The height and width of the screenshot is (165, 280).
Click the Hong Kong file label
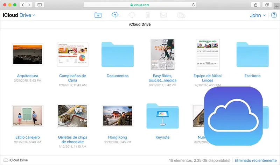tap(118, 137)
